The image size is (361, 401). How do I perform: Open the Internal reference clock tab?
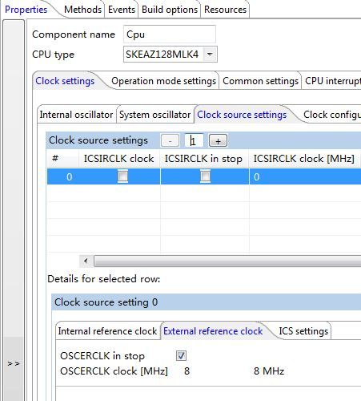[x=107, y=331]
